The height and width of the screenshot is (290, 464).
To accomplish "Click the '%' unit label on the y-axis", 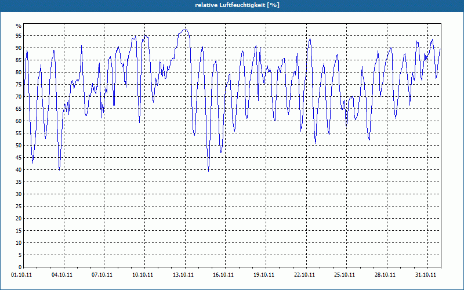I will [19, 26].
